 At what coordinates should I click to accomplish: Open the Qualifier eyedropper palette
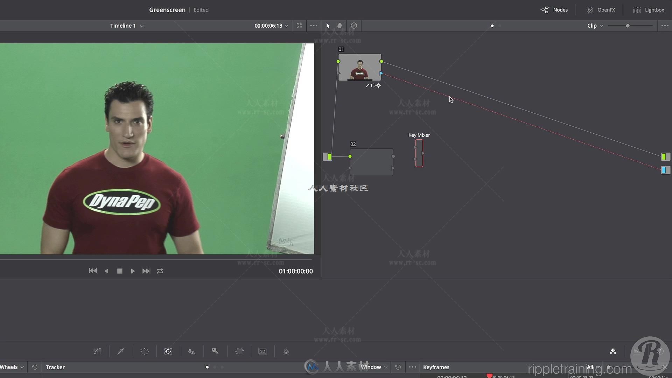121,351
